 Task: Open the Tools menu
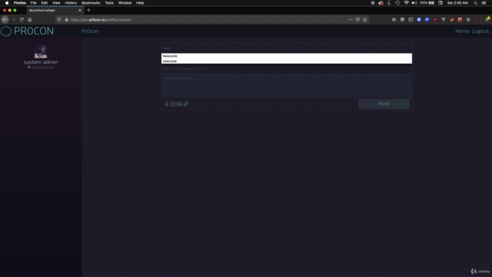(x=109, y=3)
